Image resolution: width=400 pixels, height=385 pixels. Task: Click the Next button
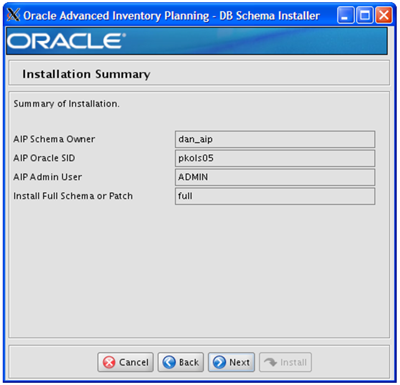(x=231, y=362)
